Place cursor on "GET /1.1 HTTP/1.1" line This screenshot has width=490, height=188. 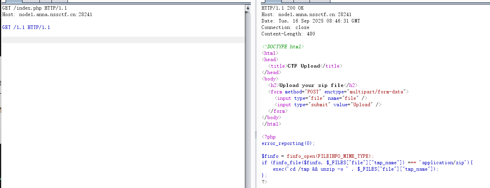point(26,27)
